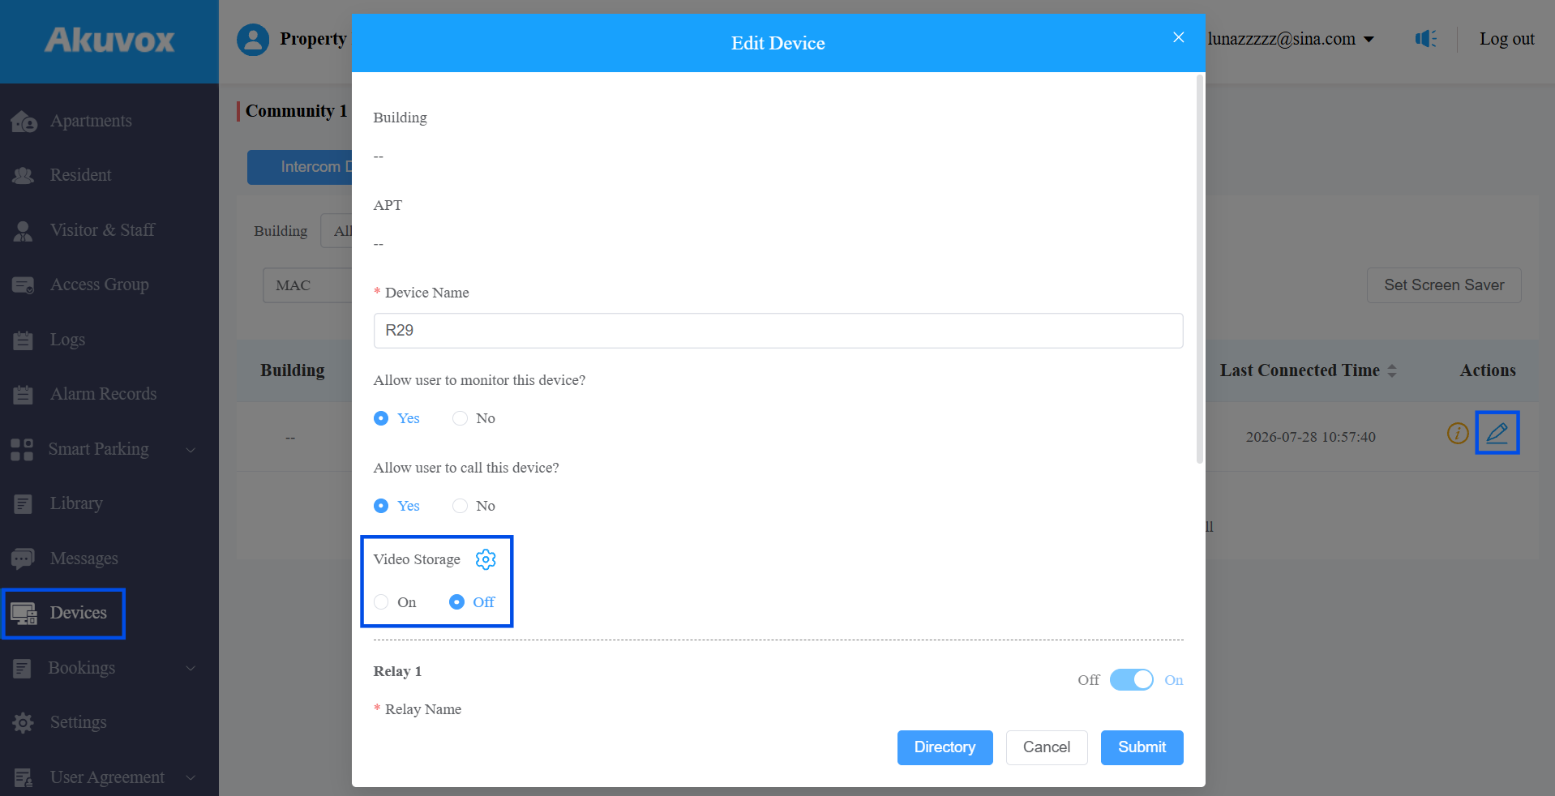
Task: Expand the Smart Parking submenu chevron
Action: point(191,450)
